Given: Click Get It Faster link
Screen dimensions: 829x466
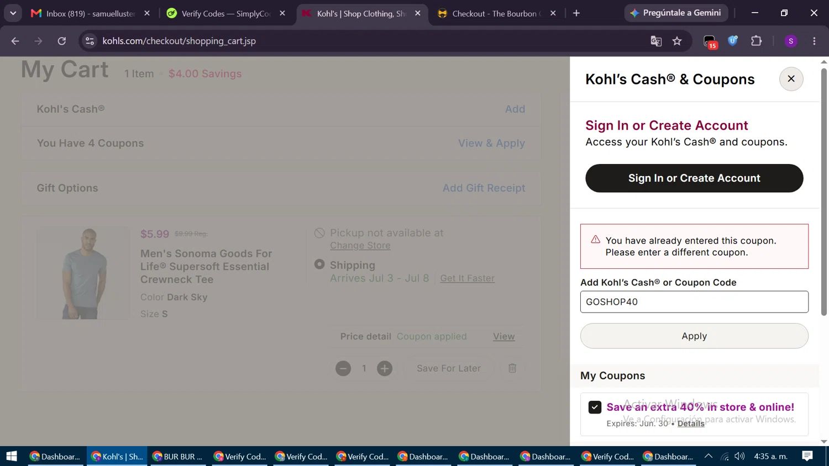Looking at the screenshot, I should pyautogui.click(x=467, y=278).
